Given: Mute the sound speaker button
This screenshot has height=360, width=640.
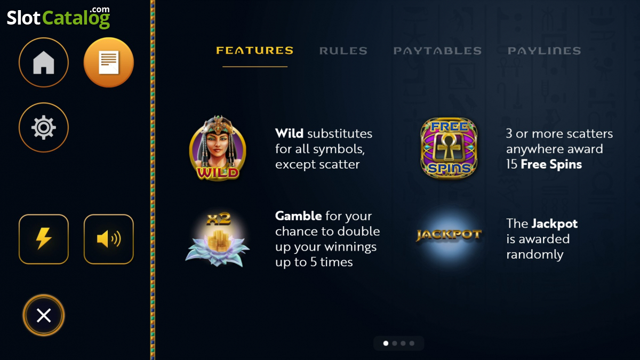Looking at the screenshot, I should pos(109,239).
